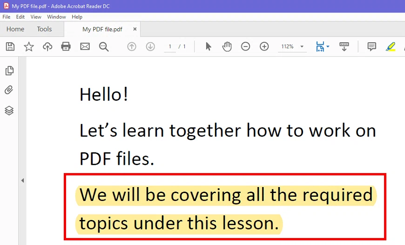Click the 'Let's learn together' text line
405x245 pixels.
pos(228,131)
